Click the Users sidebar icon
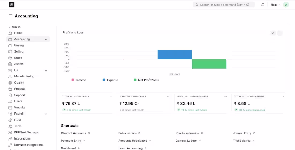 click(x=10, y=101)
